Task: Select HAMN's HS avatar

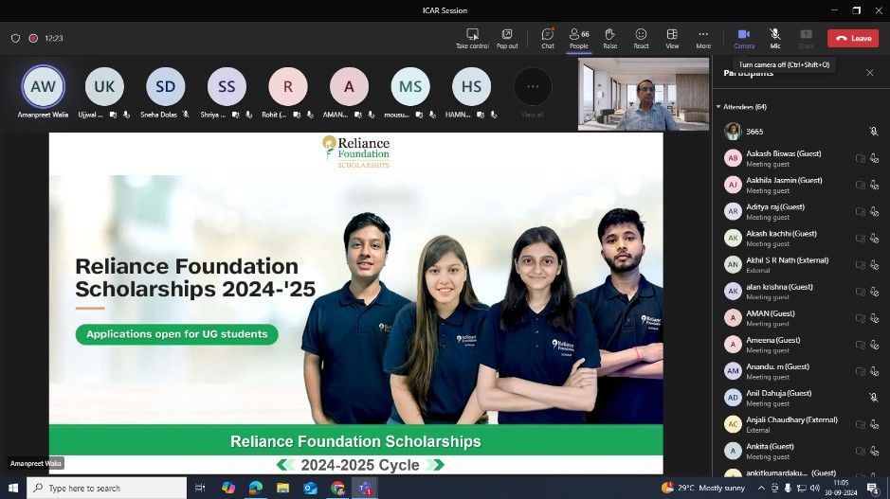Action: click(472, 87)
